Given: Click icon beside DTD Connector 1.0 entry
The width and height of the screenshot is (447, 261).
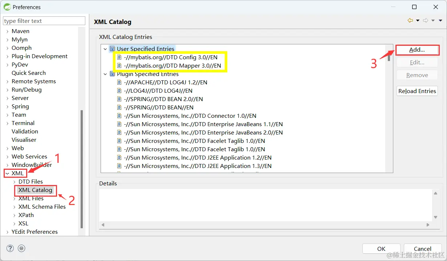Looking at the screenshot, I should click(119, 116).
